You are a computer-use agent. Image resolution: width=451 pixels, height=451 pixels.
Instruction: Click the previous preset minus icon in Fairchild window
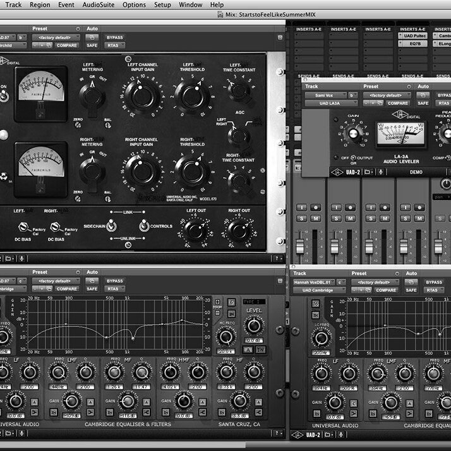(35, 45)
